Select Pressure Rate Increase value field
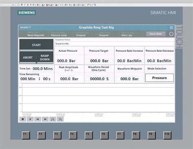This screenshot has width=193, height=149. pos(129,61)
